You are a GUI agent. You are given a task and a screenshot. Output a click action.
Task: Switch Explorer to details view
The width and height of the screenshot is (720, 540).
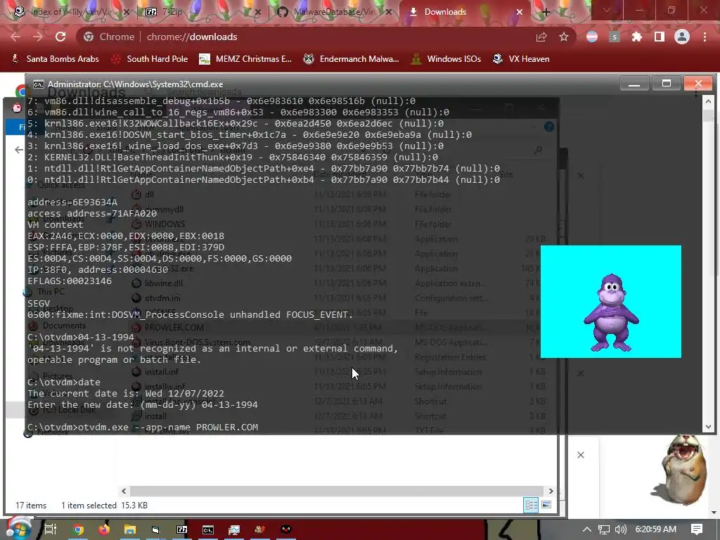point(532,505)
